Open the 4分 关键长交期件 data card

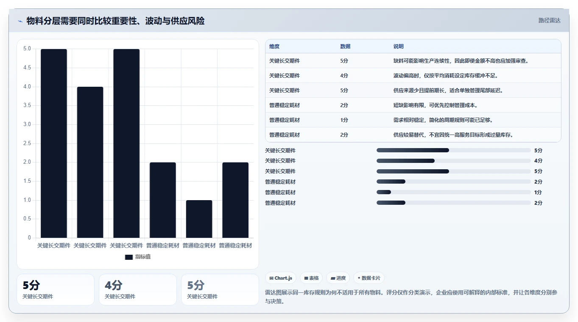[138, 289]
